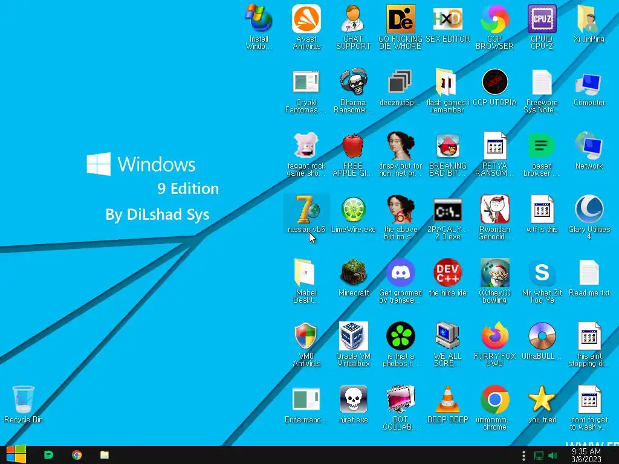The width and height of the screenshot is (619, 464).
Task: Open the Mabel Deskt... folder
Action: [x=306, y=282]
